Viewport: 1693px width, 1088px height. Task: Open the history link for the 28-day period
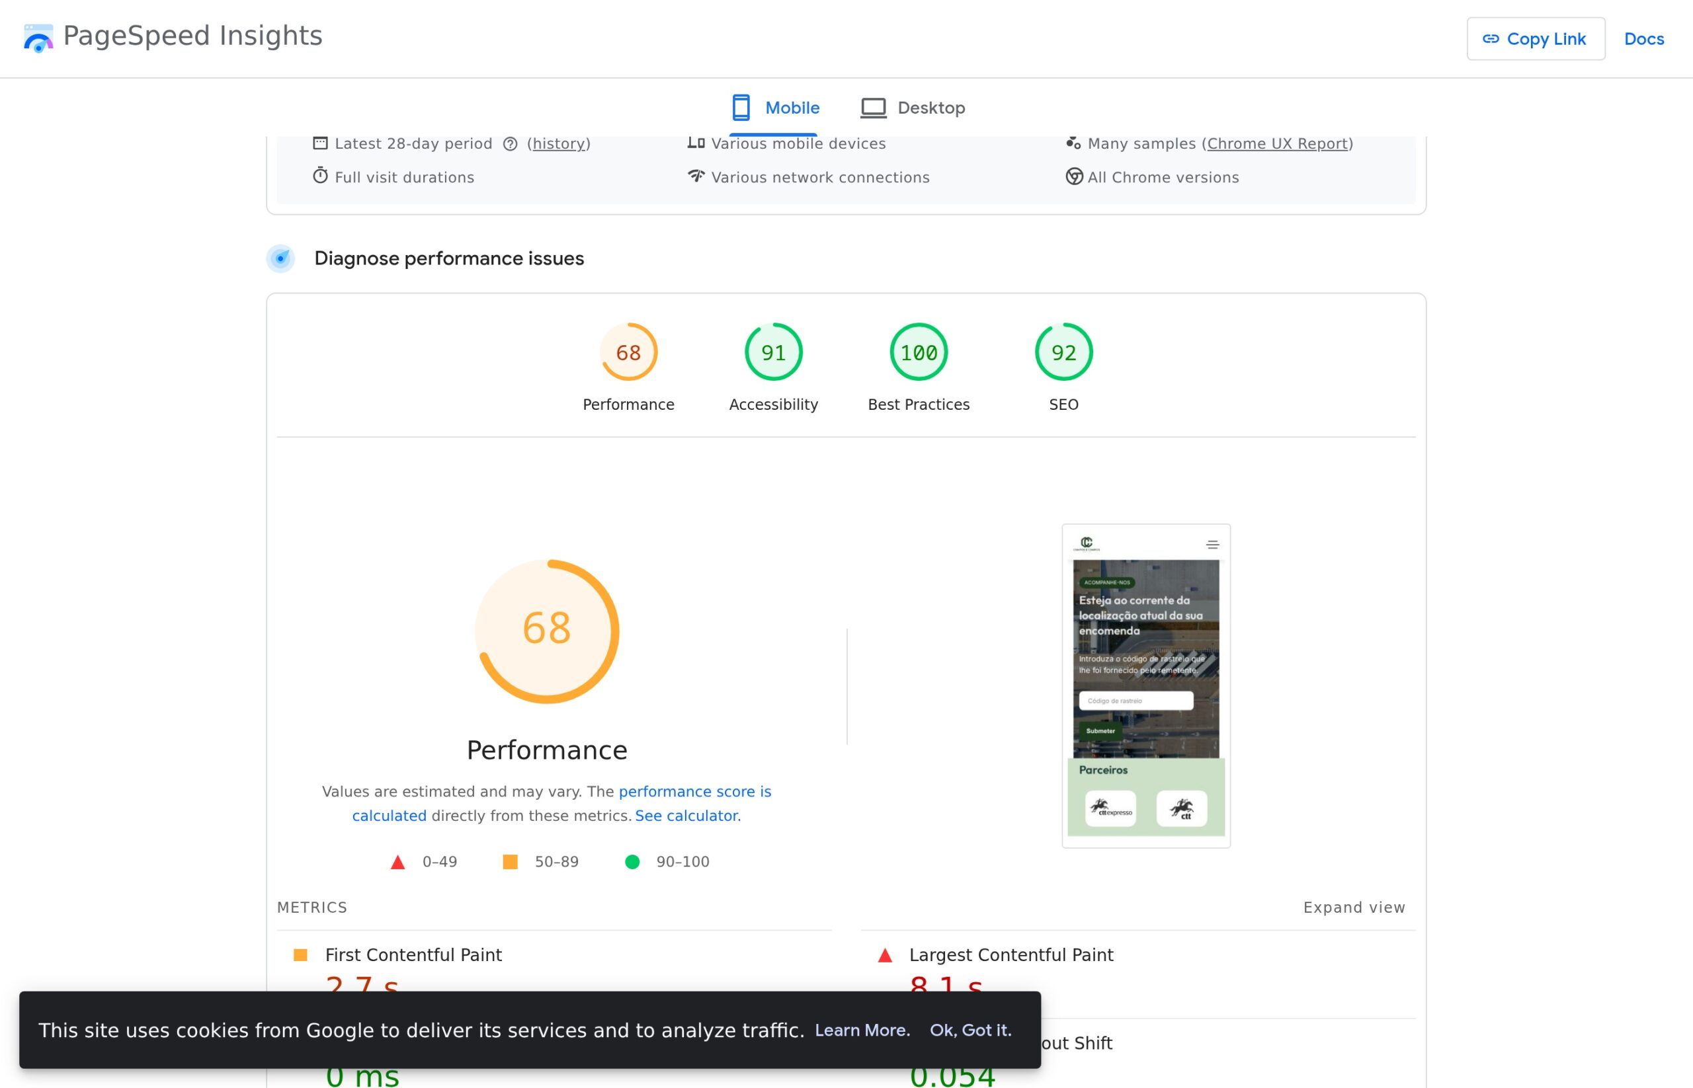click(x=557, y=144)
